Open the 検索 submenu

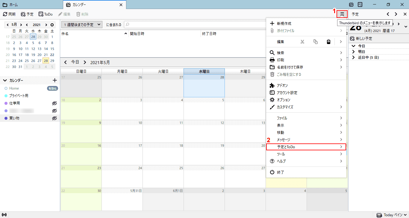pyautogui.click(x=306, y=53)
